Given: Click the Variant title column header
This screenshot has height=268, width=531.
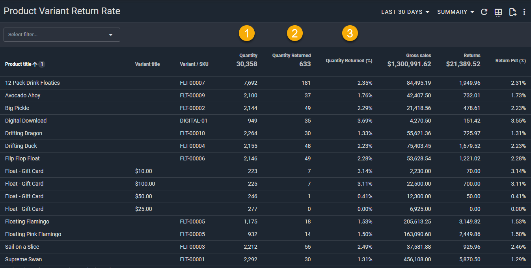Looking at the screenshot, I should [x=147, y=64].
